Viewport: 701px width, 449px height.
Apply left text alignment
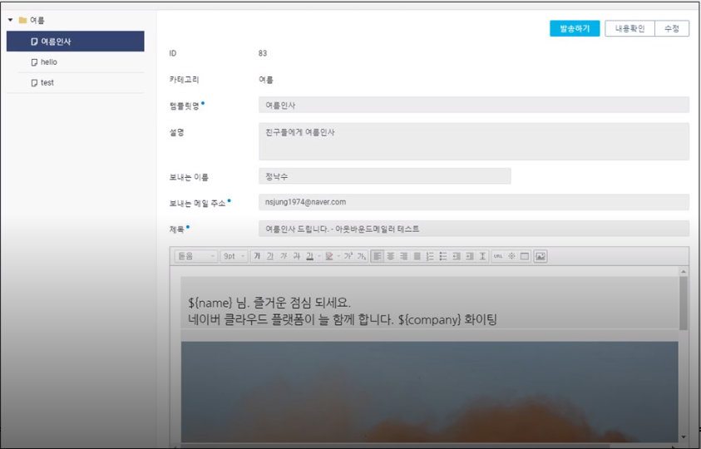[x=378, y=256]
